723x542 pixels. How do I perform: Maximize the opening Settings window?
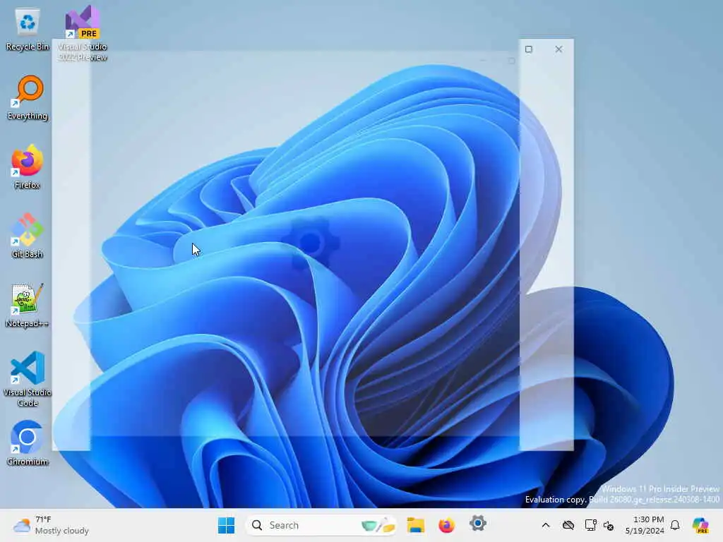[x=529, y=49]
